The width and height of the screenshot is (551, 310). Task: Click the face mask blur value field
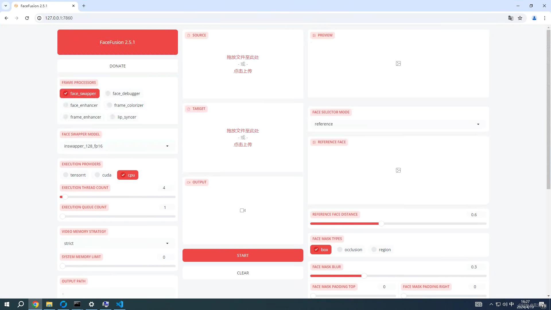tap(477, 267)
